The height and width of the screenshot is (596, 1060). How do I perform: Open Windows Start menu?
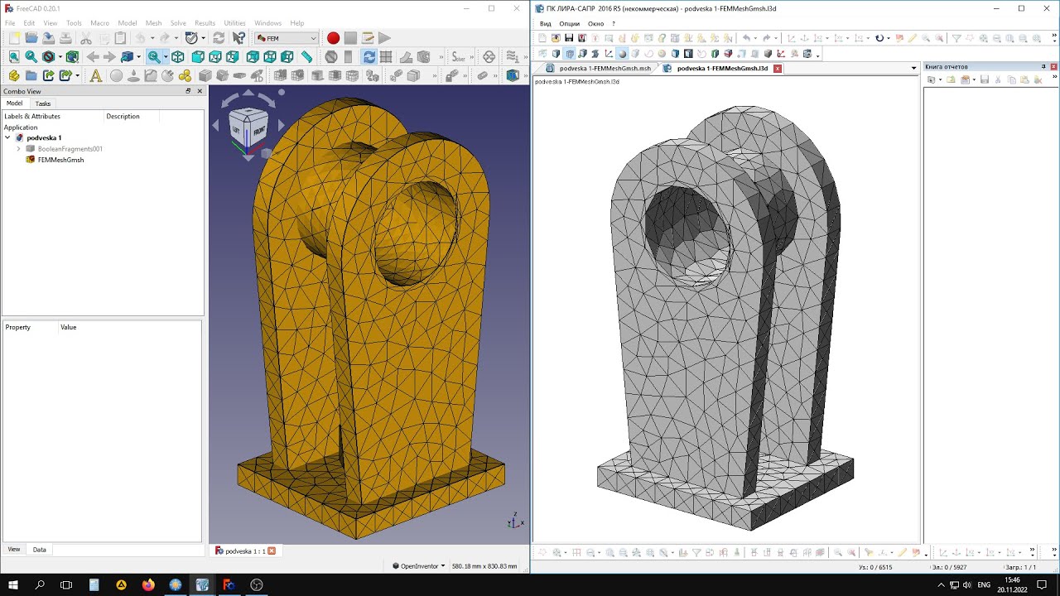[x=13, y=584]
